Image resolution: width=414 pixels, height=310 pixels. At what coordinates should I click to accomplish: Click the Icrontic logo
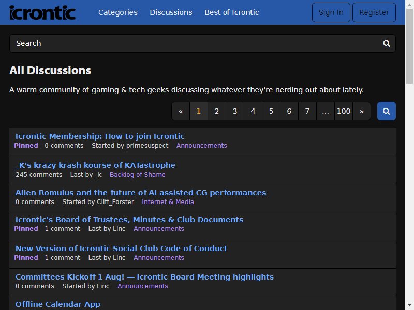[42, 12]
